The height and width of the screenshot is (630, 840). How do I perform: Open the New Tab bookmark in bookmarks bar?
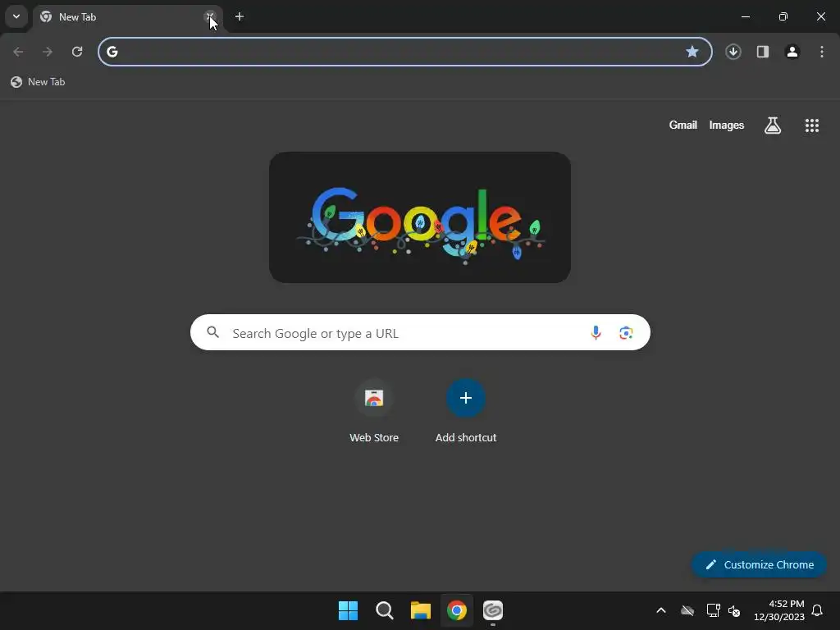tap(38, 82)
